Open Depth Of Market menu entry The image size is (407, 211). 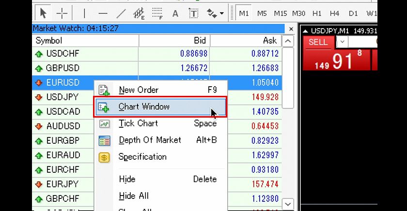point(160,140)
